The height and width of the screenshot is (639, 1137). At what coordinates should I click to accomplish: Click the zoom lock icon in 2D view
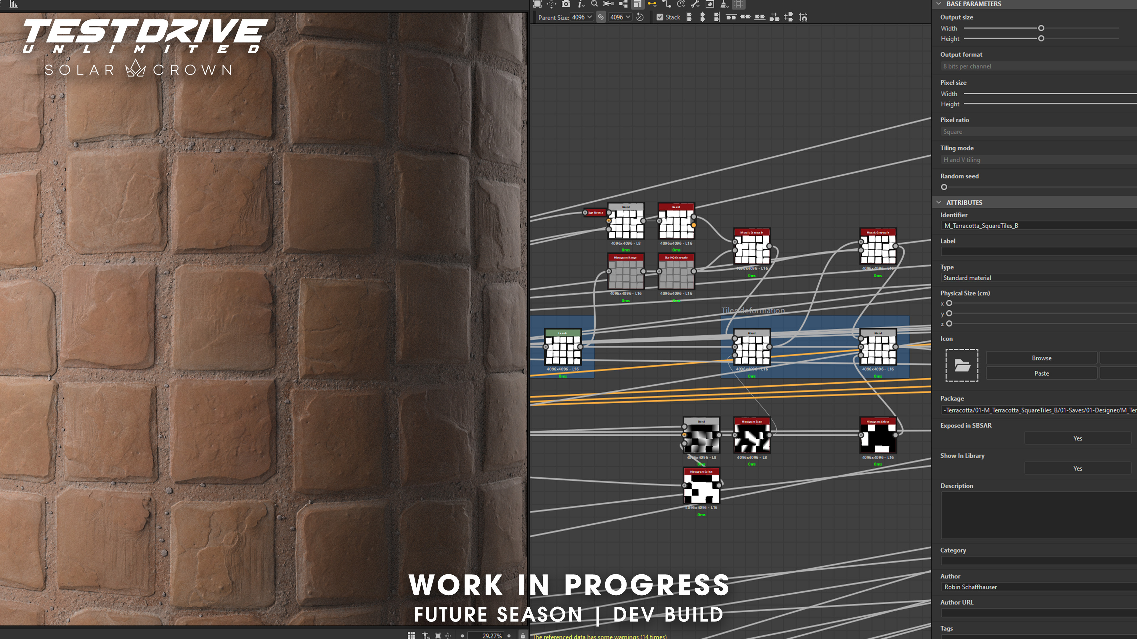(x=523, y=635)
